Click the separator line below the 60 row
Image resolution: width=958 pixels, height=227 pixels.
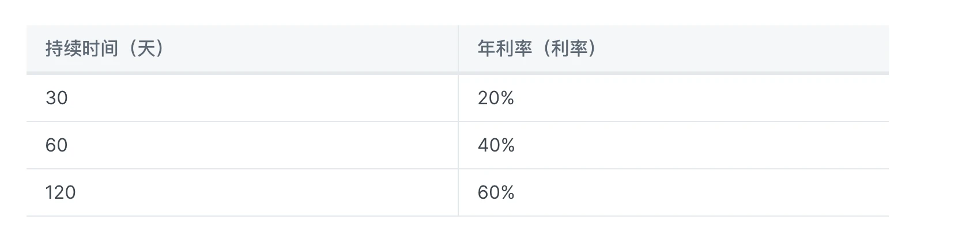coord(458,169)
